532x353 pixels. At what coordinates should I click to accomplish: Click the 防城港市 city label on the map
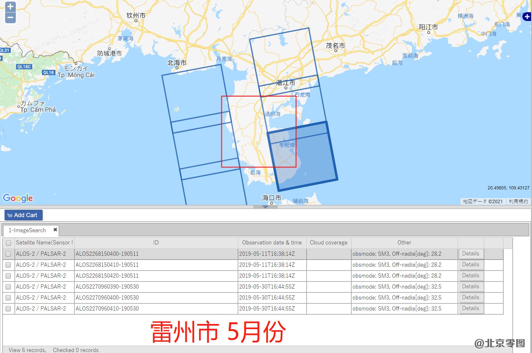(109, 53)
